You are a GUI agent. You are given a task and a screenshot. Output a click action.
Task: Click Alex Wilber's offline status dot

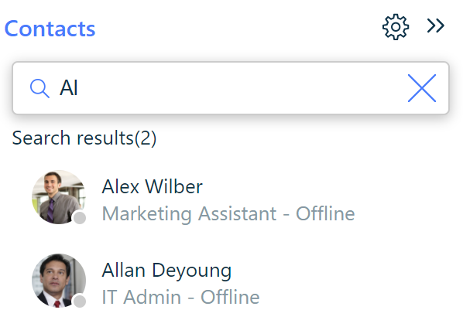tap(80, 218)
